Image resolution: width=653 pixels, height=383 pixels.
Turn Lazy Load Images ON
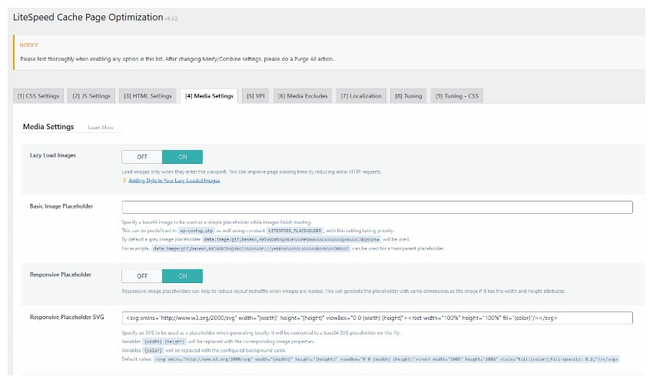(182, 157)
